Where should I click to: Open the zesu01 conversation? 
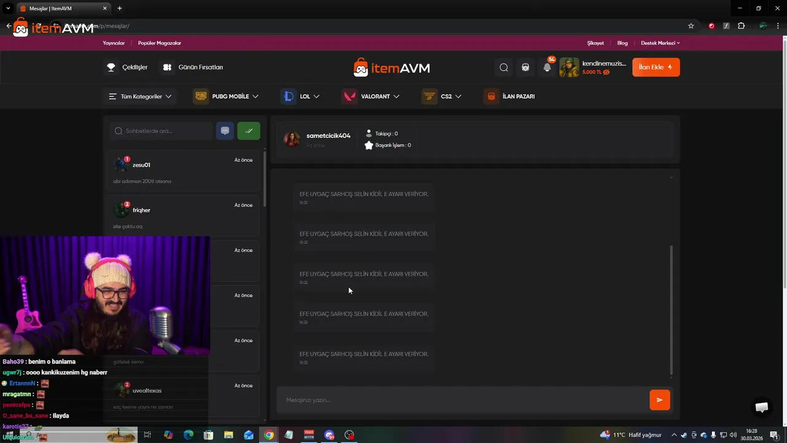click(x=183, y=171)
